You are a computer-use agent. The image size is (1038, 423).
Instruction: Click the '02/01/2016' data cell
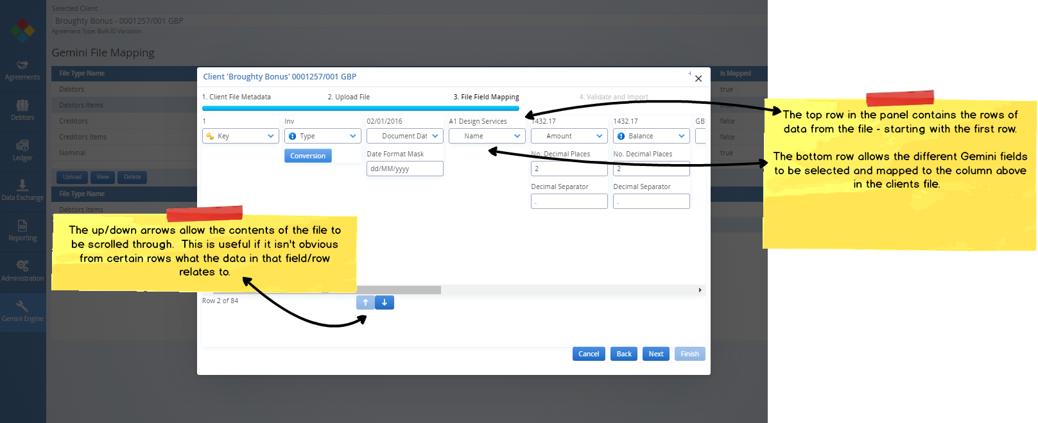[385, 121]
